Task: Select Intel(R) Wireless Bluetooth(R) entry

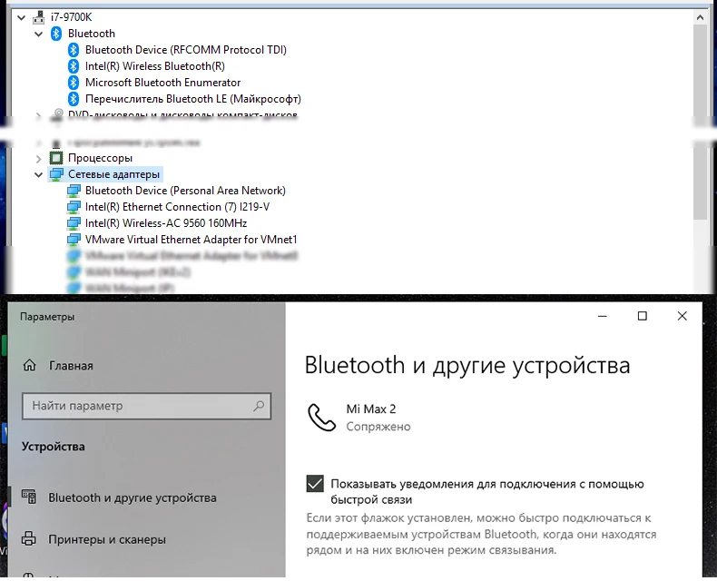Action: point(155,66)
